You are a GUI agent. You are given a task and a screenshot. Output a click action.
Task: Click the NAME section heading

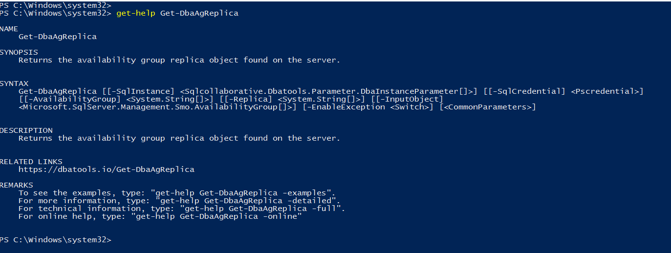[x=9, y=29]
